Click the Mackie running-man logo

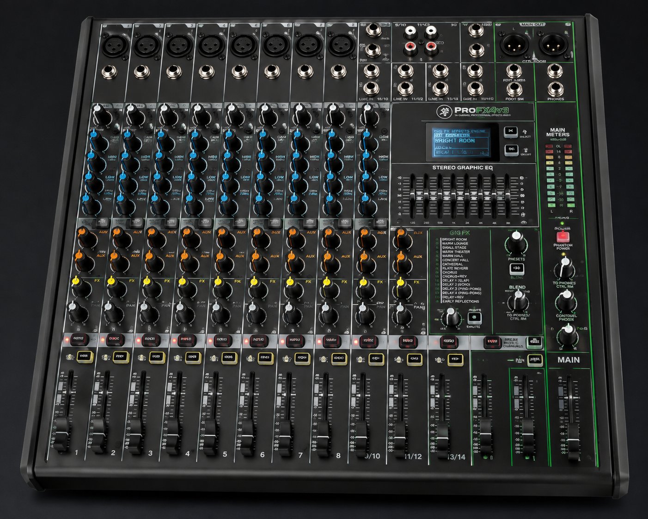click(x=444, y=111)
